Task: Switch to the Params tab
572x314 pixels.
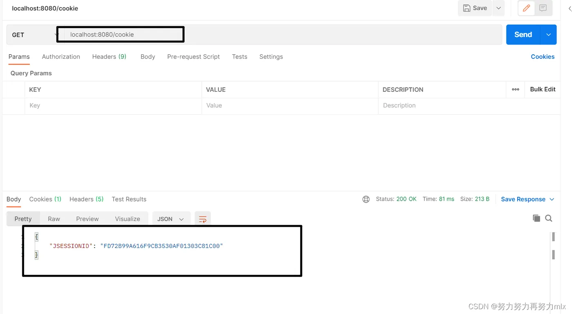Action: click(19, 57)
